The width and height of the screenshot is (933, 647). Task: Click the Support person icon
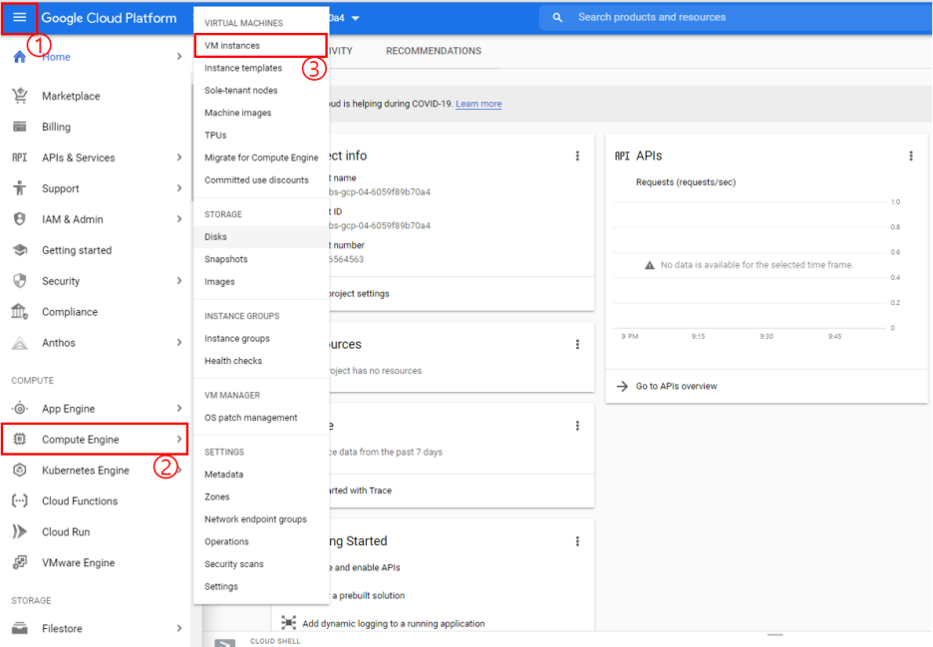(20, 188)
